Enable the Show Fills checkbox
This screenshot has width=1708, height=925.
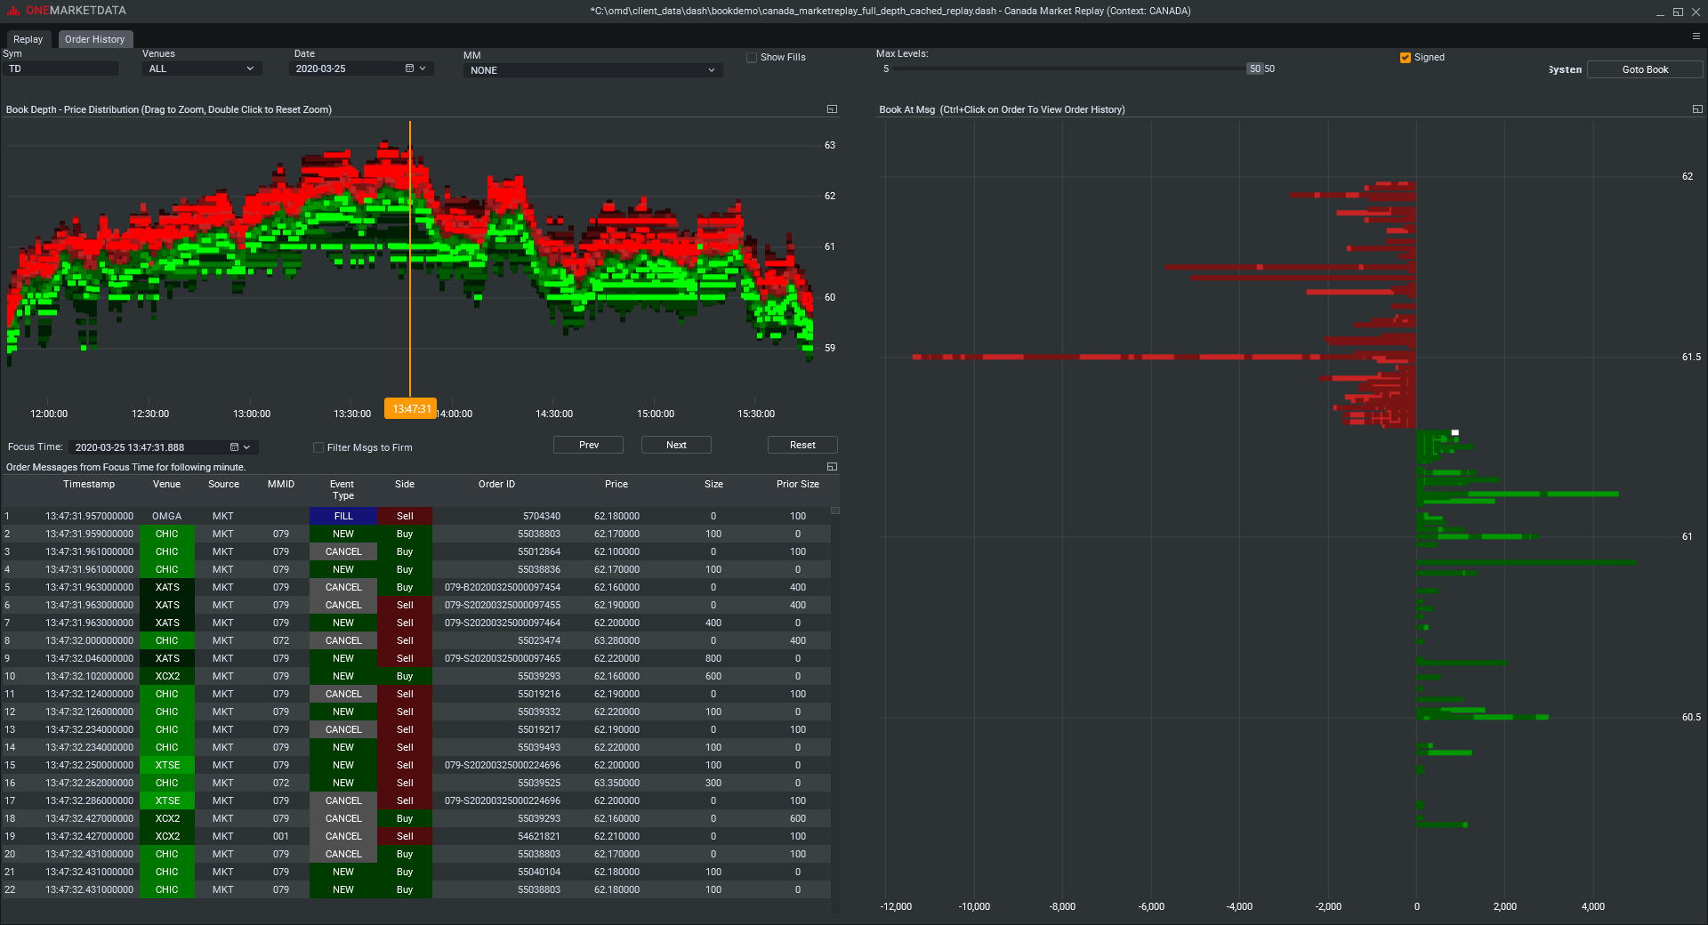pos(752,57)
